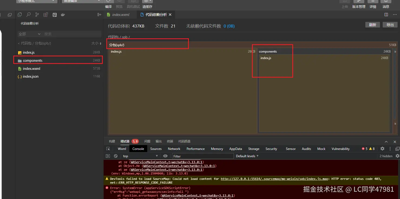Switch to the 构建 panel tab

[112, 141]
